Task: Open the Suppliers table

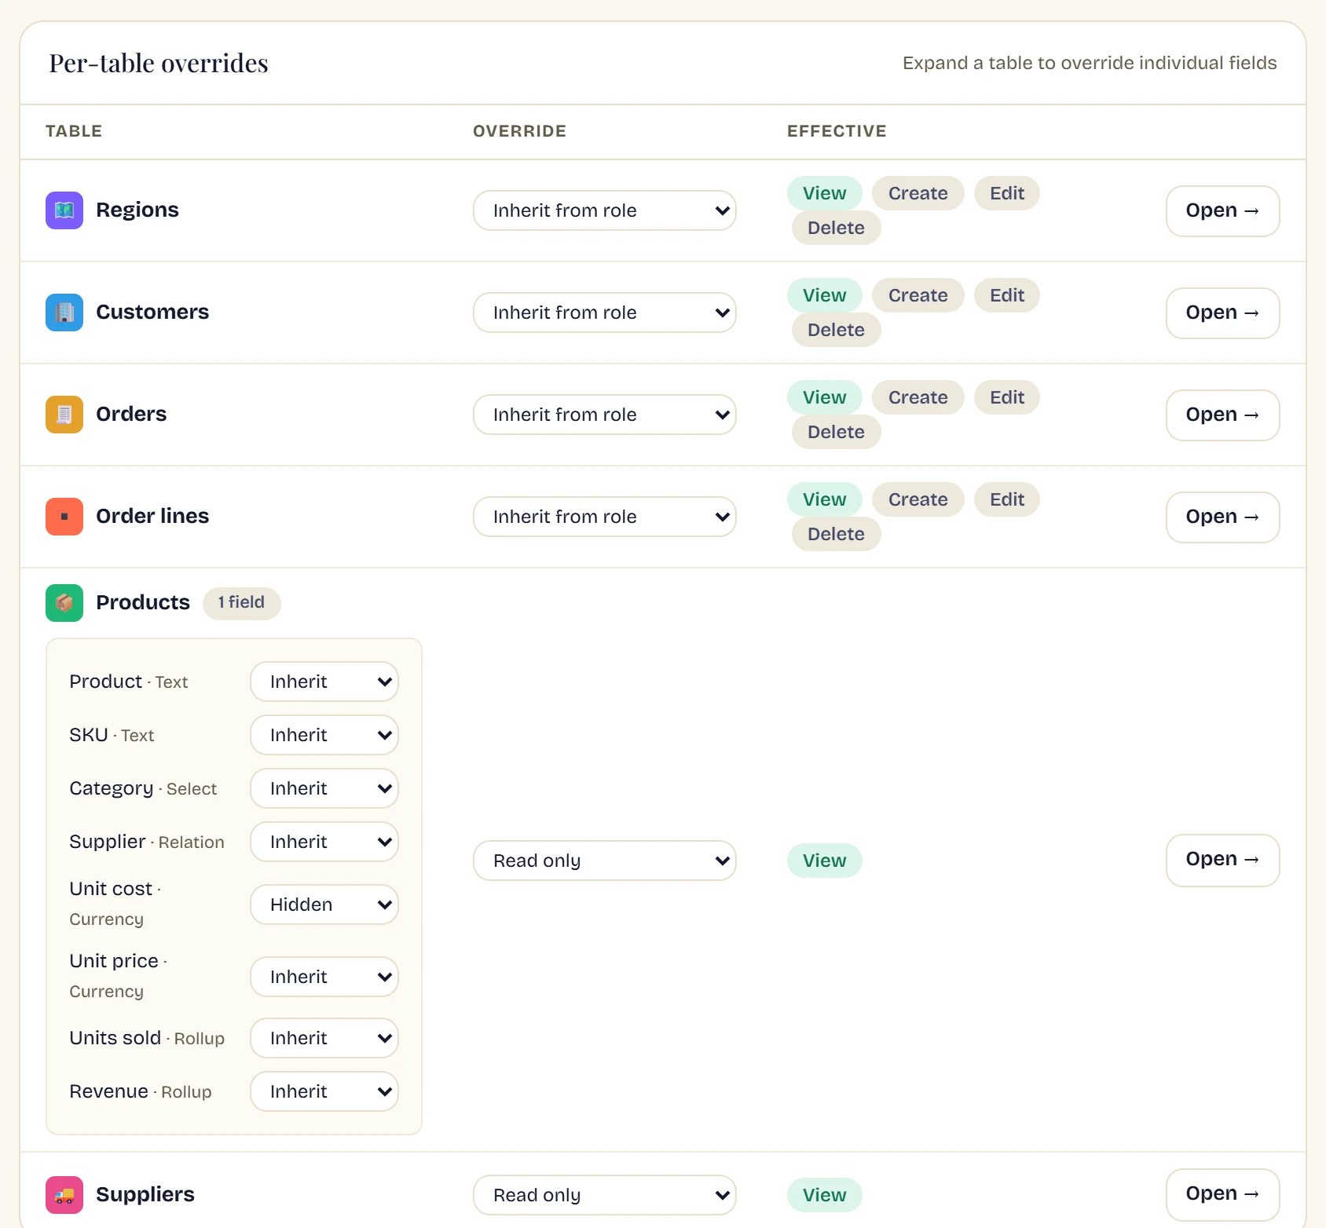Action: click(1223, 1195)
